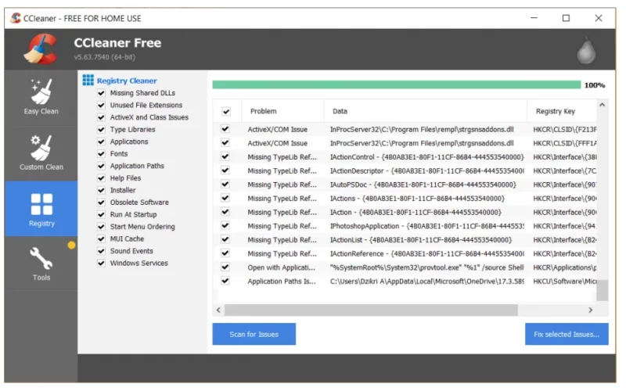The width and height of the screenshot is (626, 391).
Task: Uncheck Help Files option
Action: coord(102,178)
